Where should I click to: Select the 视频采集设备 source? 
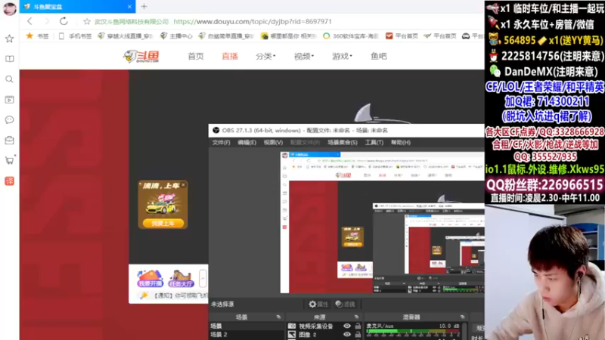point(315,326)
